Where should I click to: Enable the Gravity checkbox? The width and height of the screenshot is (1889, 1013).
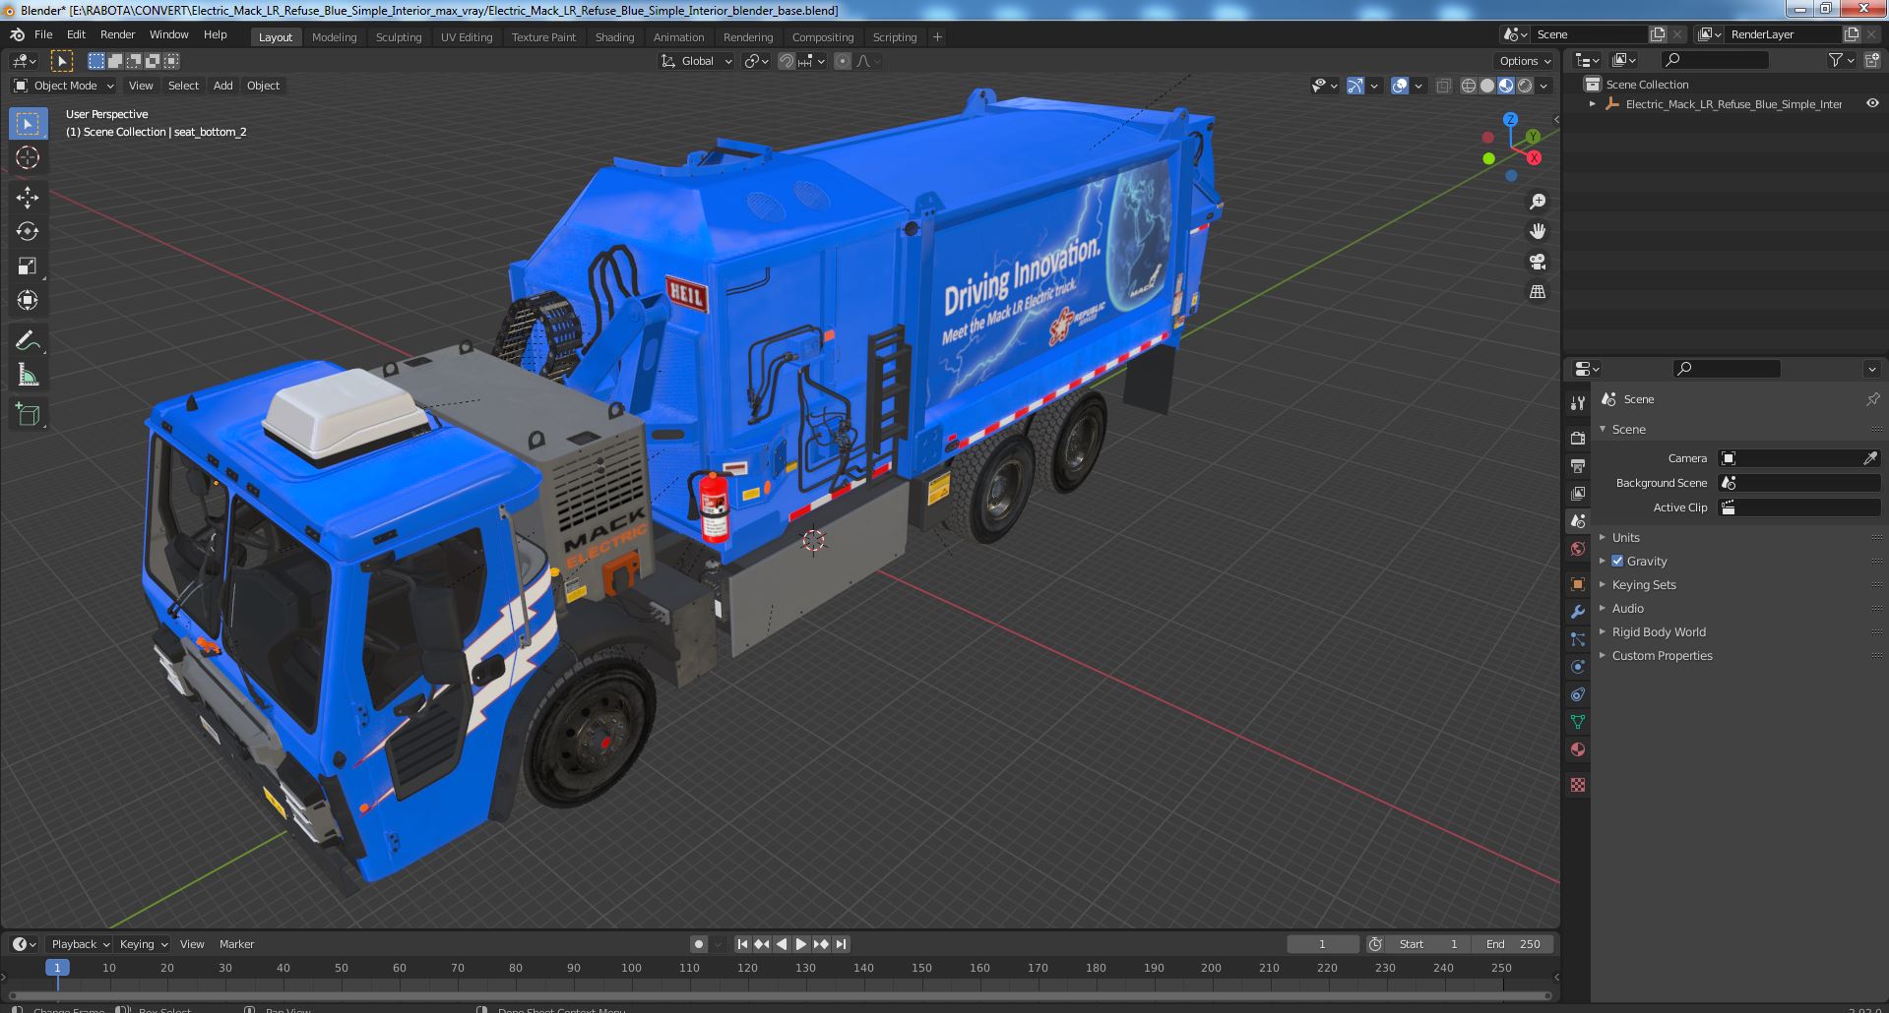pos(1617,561)
